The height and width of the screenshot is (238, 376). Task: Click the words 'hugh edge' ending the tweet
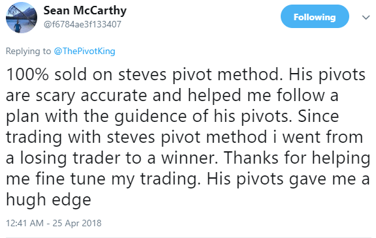[48, 200]
